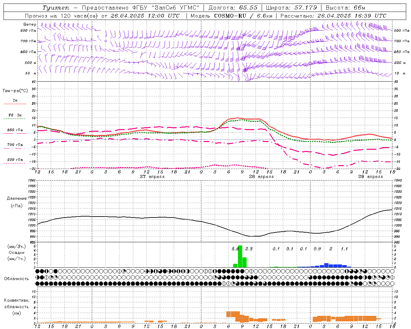
Task: Select the "Модель COSMO-RU / 6.6км" text
Action: point(231,16)
